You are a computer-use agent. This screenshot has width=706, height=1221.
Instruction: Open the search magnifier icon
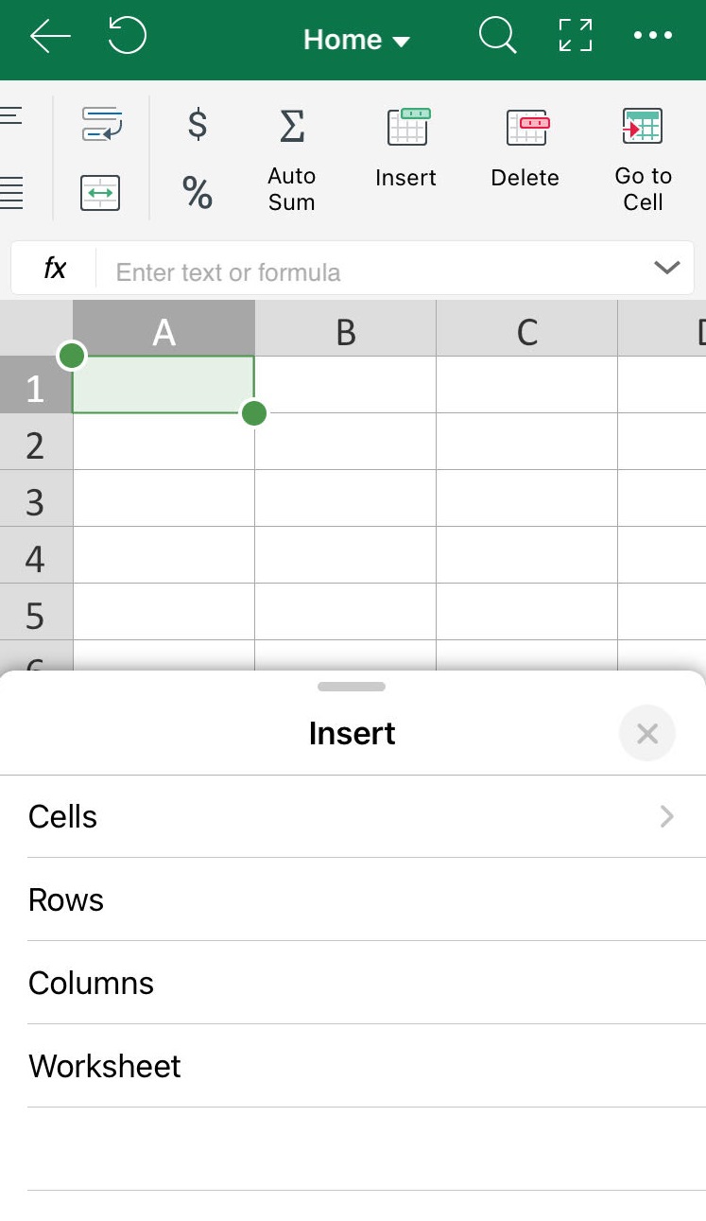click(497, 38)
